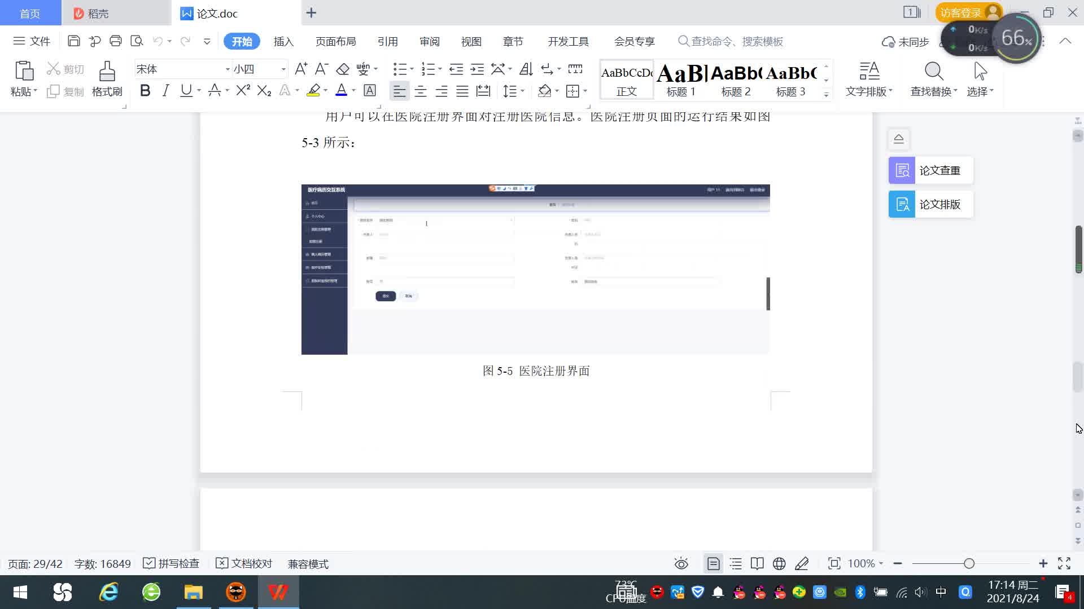Viewport: 1084px width, 609px height.
Task: Apply 正文 body text style
Action: click(627, 79)
